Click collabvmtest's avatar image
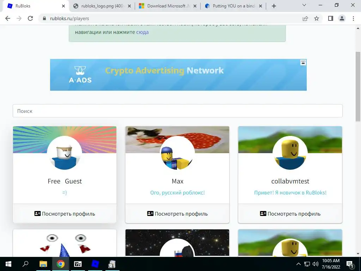 [x=290, y=153]
